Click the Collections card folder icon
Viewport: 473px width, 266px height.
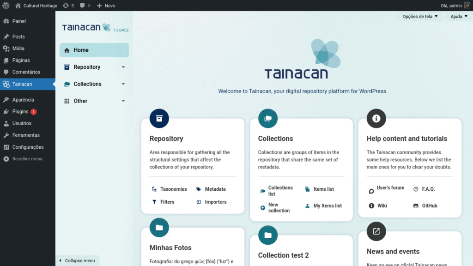coord(268,119)
